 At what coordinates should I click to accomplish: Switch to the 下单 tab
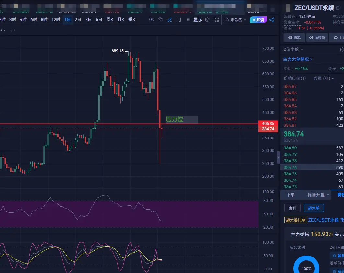coord(291,195)
